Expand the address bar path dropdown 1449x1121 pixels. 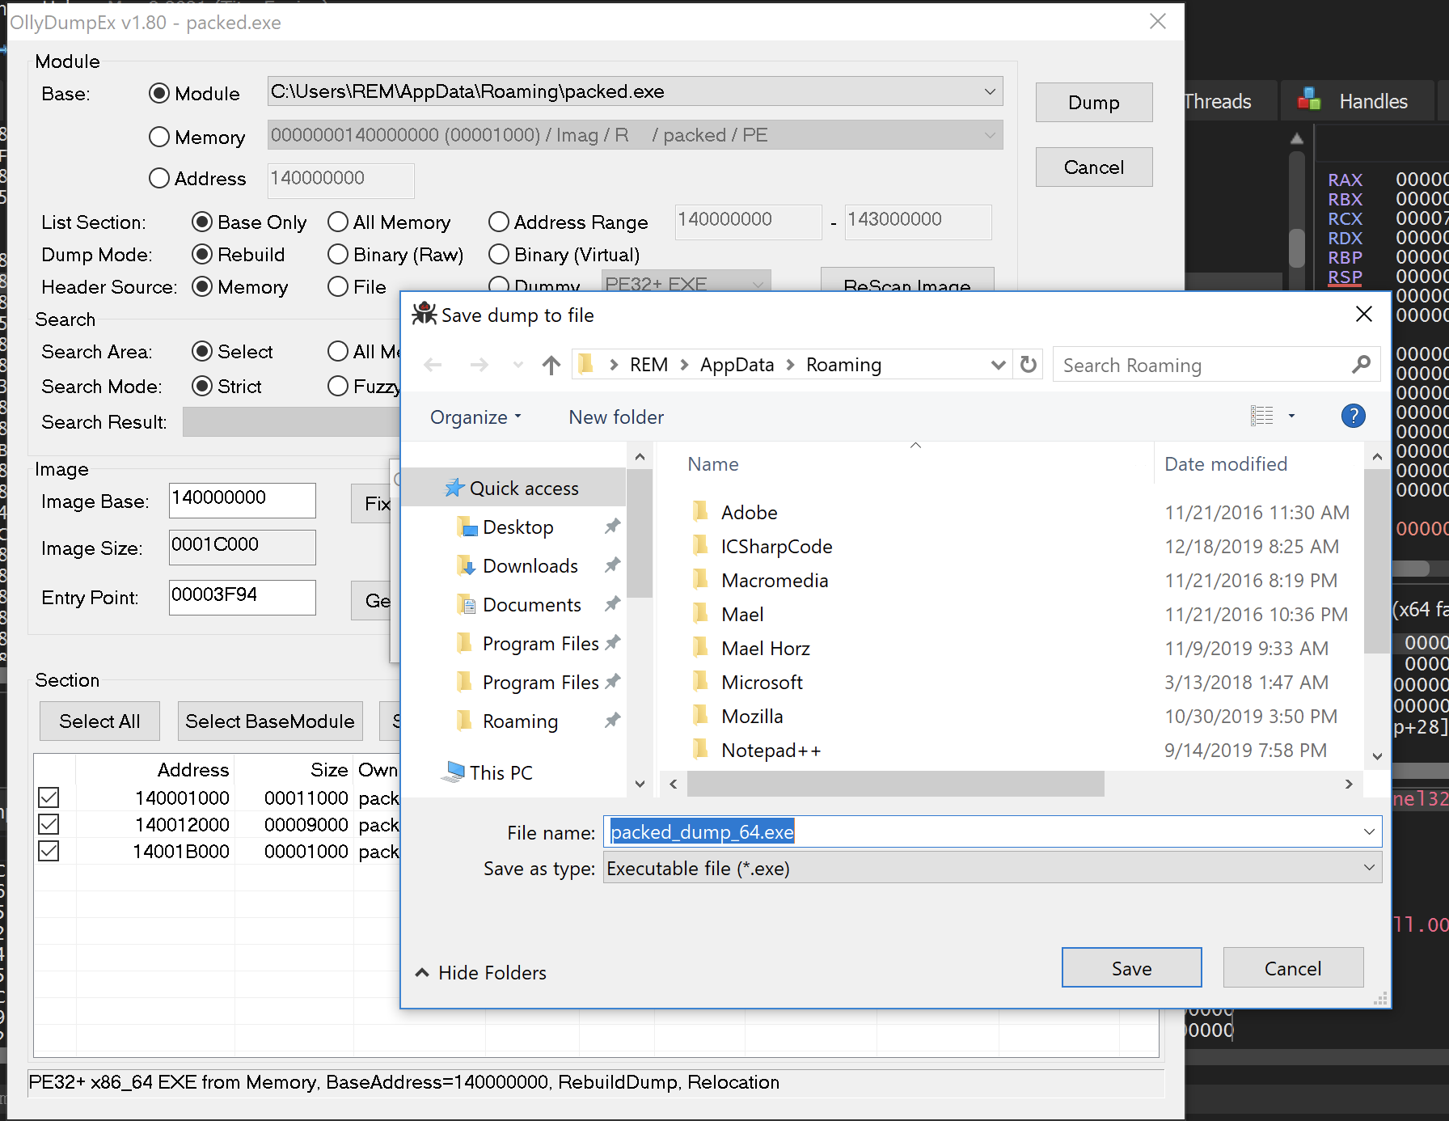click(999, 365)
